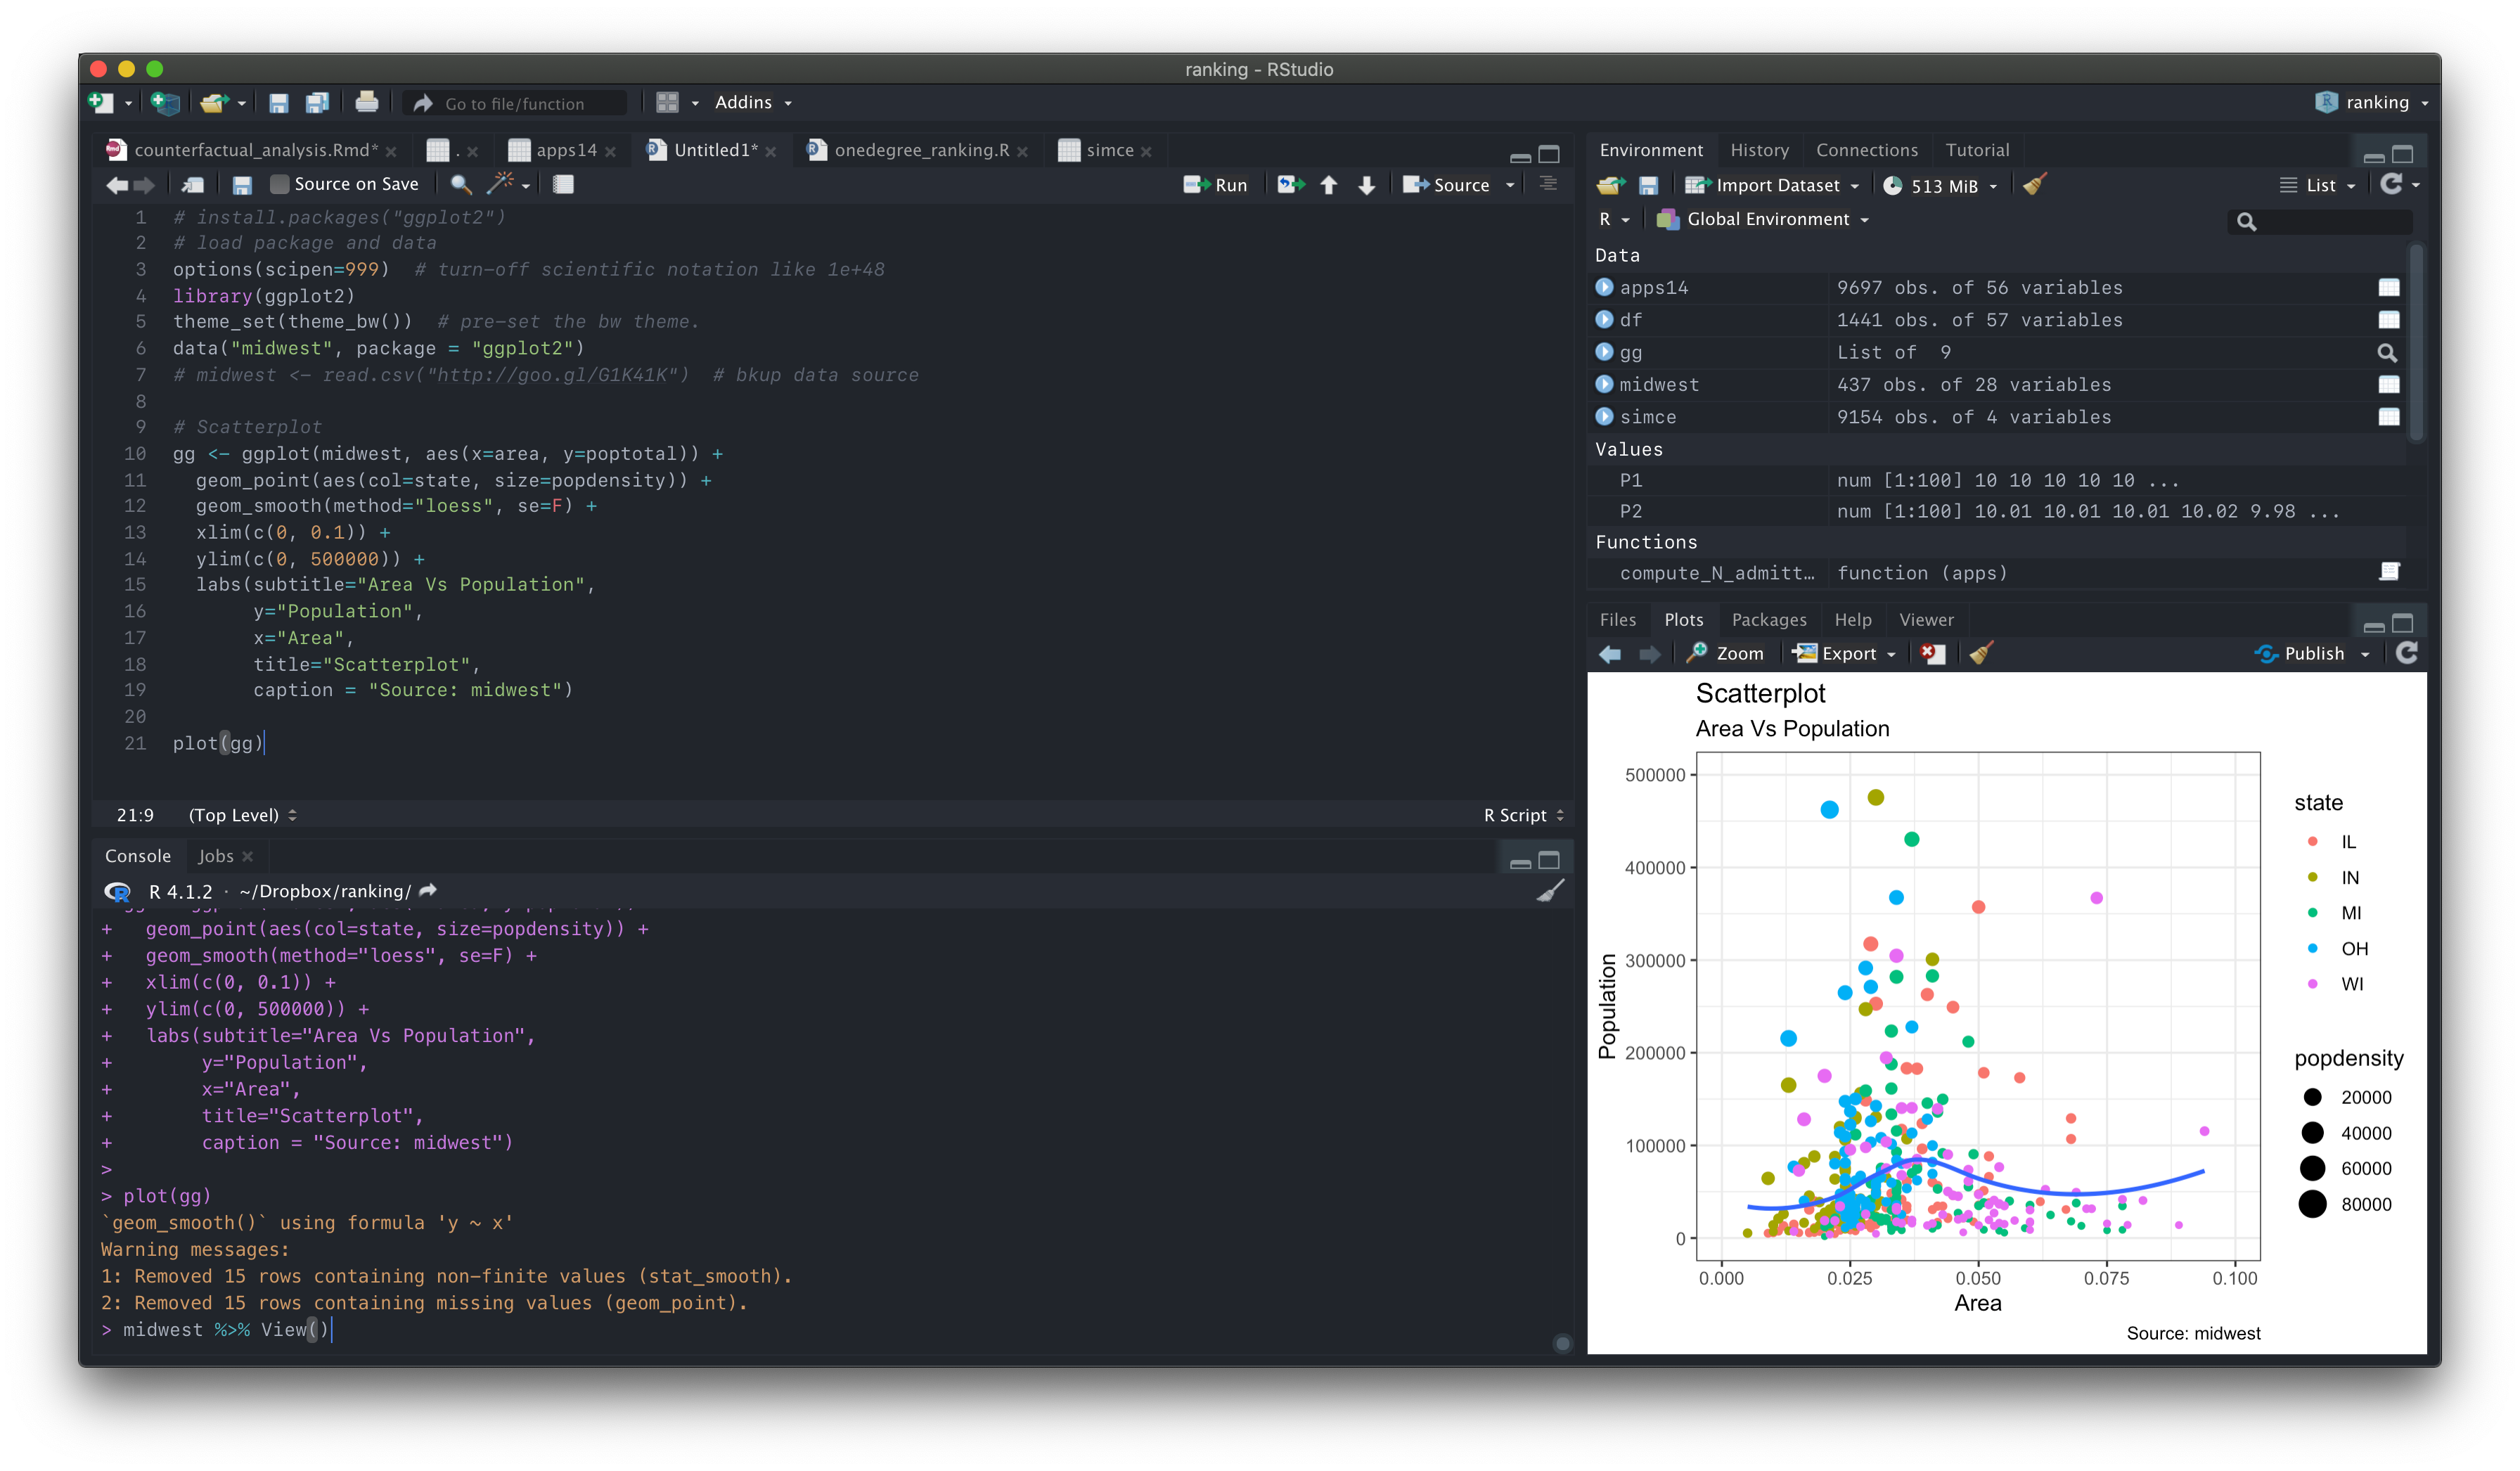Clear console with the broom icon
The height and width of the screenshot is (1471, 2520).
pyautogui.click(x=1549, y=891)
